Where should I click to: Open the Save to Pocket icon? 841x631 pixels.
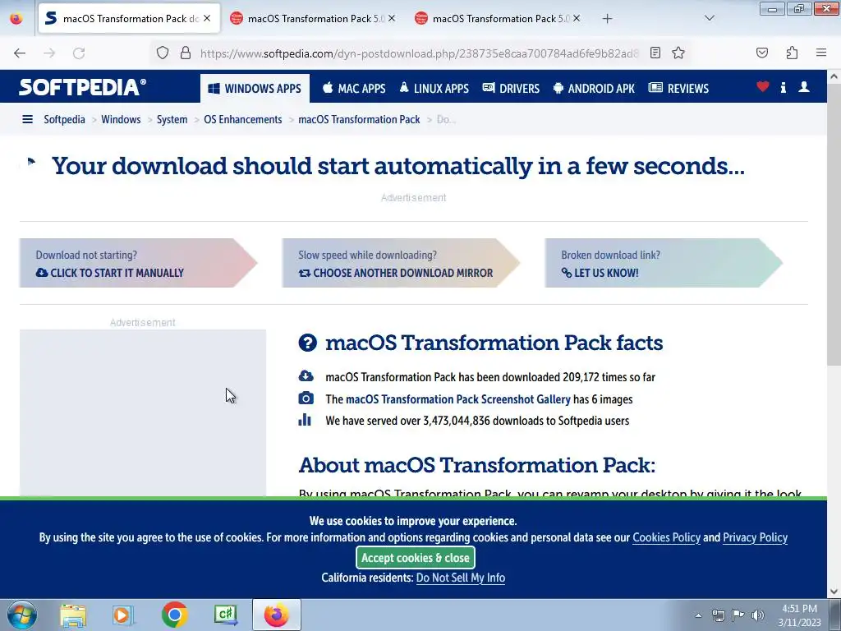(762, 53)
